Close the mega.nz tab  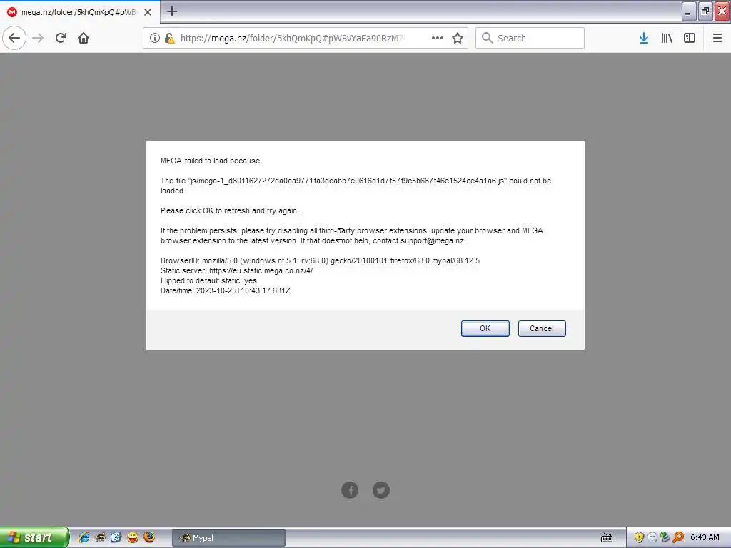click(x=148, y=12)
